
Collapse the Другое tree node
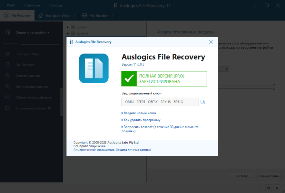[x=68, y=33]
